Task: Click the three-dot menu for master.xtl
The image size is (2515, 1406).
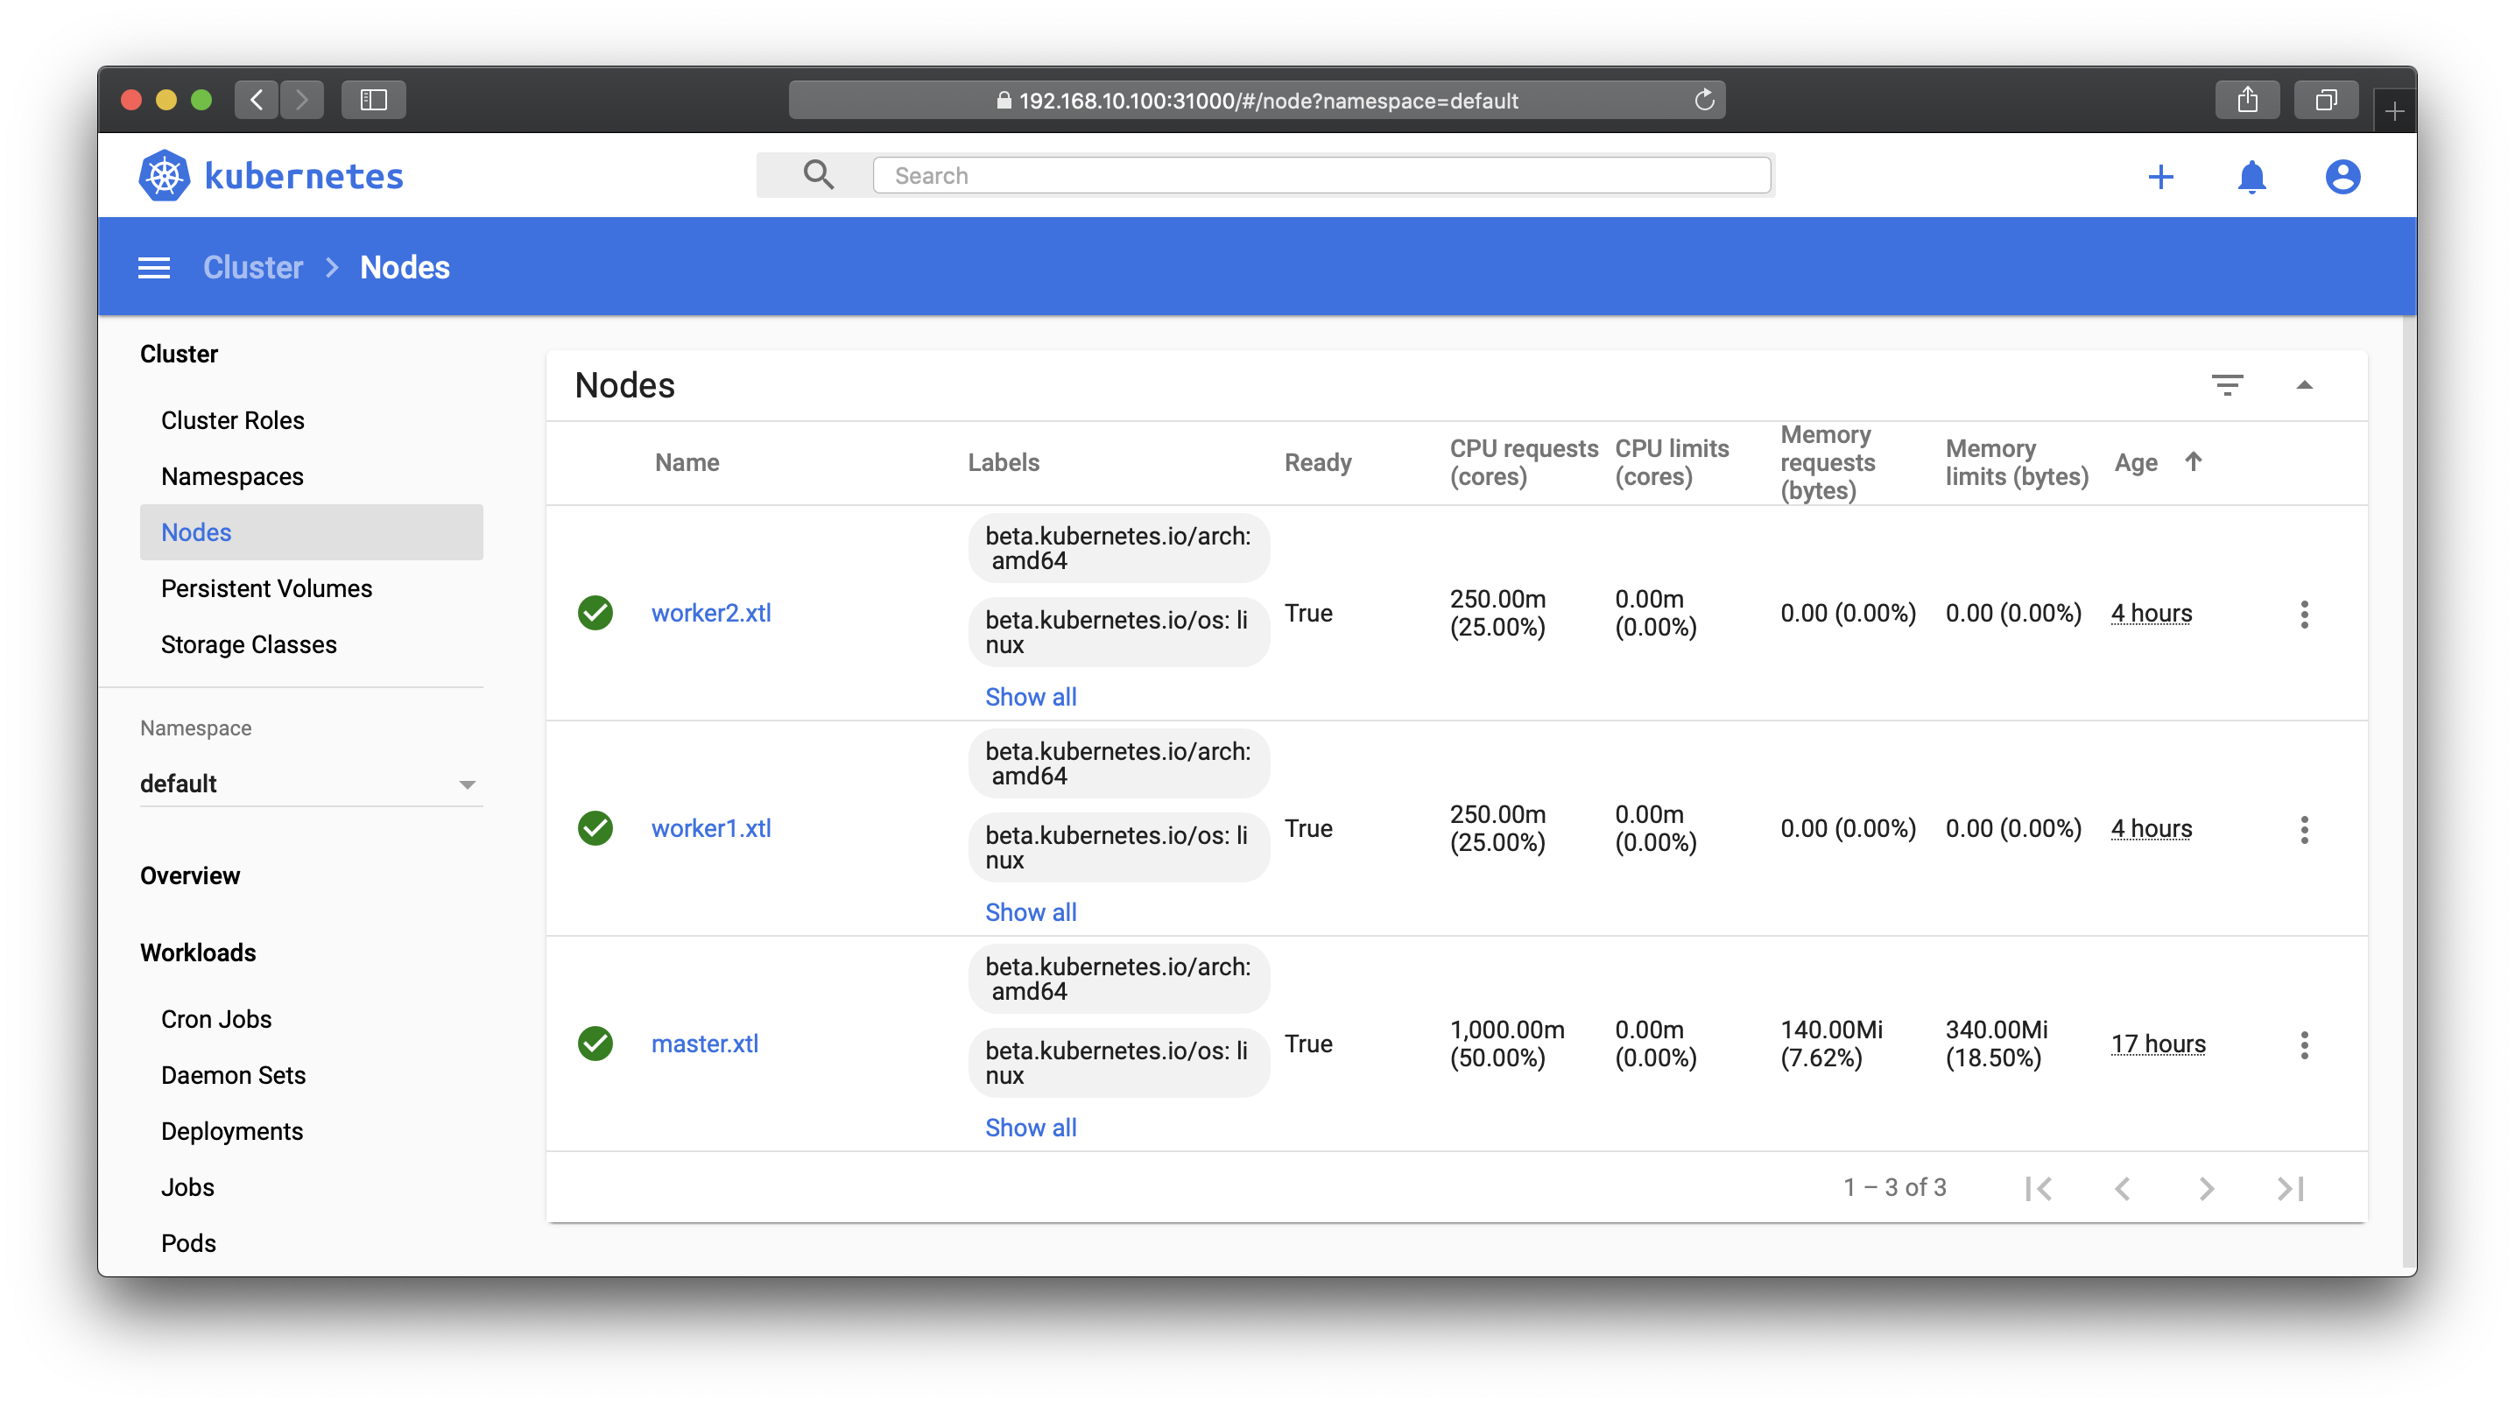Action: (x=2306, y=1044)
